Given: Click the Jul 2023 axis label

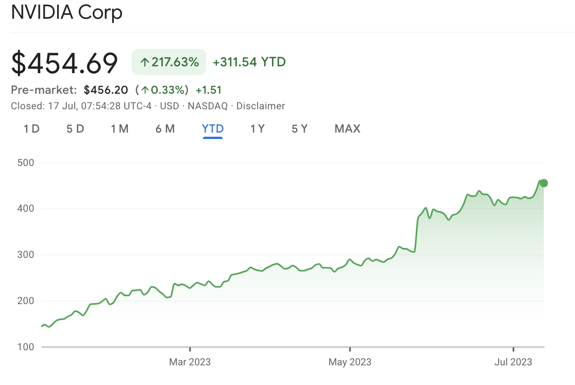Looking at the screenshot, I should tap(513, 362).
